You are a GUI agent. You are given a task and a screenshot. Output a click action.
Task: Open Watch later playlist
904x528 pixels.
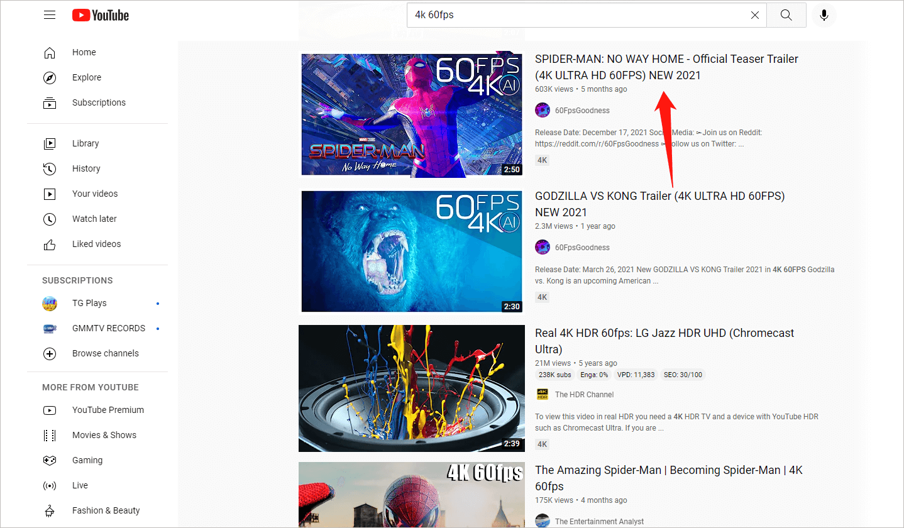tap(94, 219)
